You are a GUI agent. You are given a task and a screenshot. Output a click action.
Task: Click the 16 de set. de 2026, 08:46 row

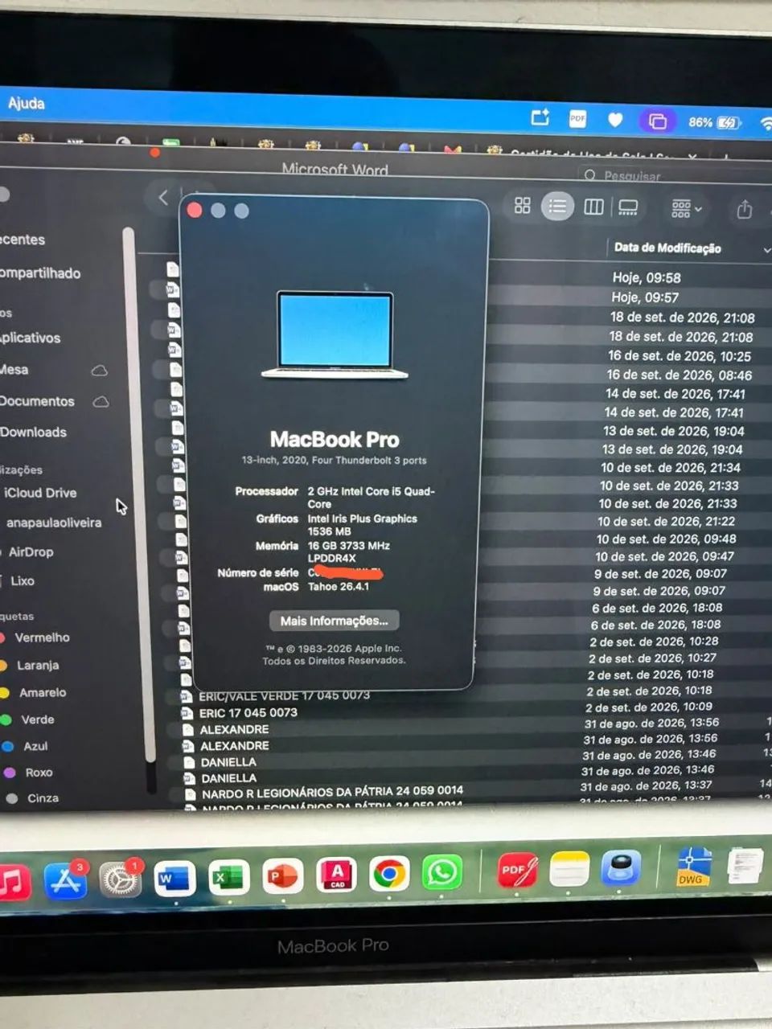(680, 375)
